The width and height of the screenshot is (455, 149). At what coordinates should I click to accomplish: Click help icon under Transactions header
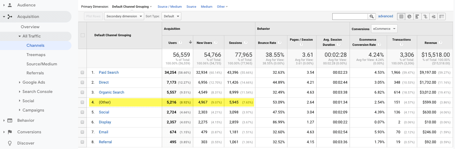[x=401, y=45]
